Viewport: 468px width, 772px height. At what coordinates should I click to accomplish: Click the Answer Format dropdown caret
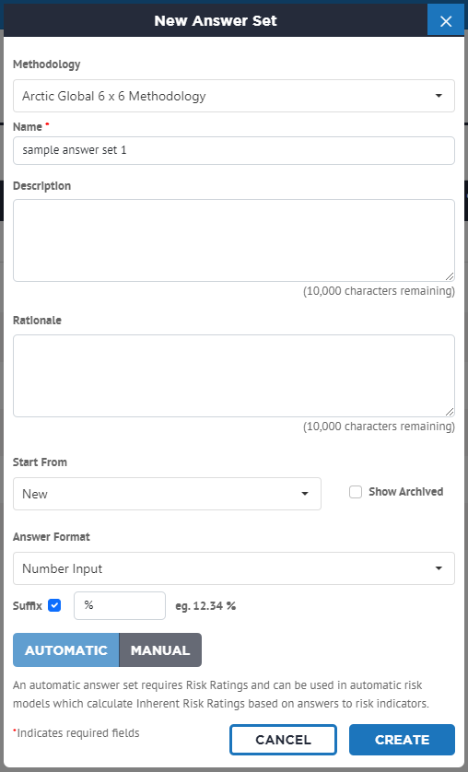click(439, 568)
